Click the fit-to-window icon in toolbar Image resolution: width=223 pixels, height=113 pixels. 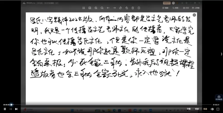(89, 8)
